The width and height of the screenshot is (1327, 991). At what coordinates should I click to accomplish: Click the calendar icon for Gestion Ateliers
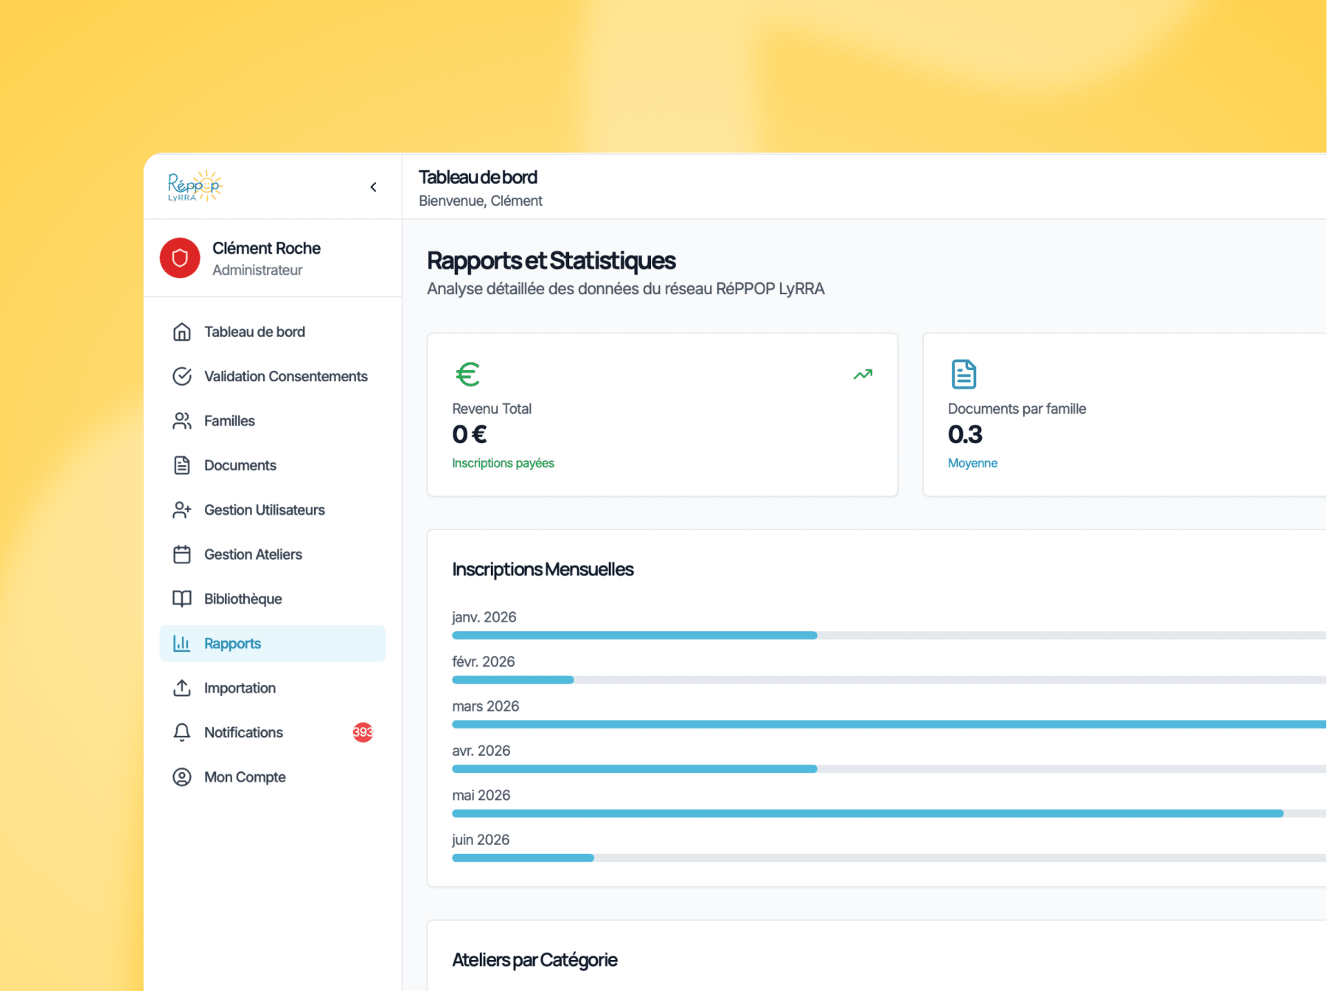[182, 554]
